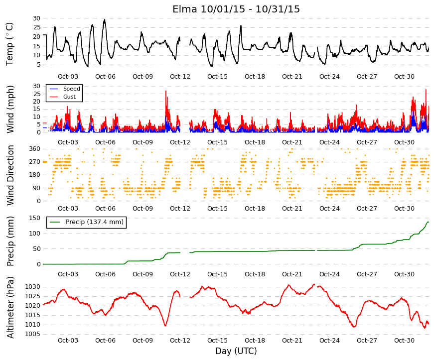The height and width of the screenshot is (361, 434).
Task: Select the Precip (137.4 mm) legend label
Action: click(94, 222)
